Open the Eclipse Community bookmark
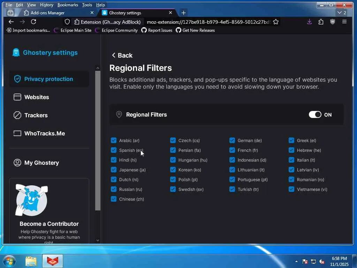The height and width of the screenshot is (268, 357). [116, 30]
